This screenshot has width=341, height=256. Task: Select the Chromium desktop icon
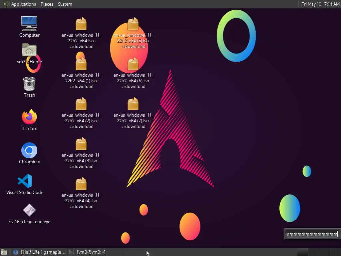coord(29,150)
